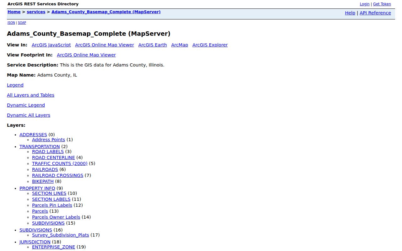Open the SECTION LABELS layer
This screenshot has height=251, width=402.
(51, 199)
